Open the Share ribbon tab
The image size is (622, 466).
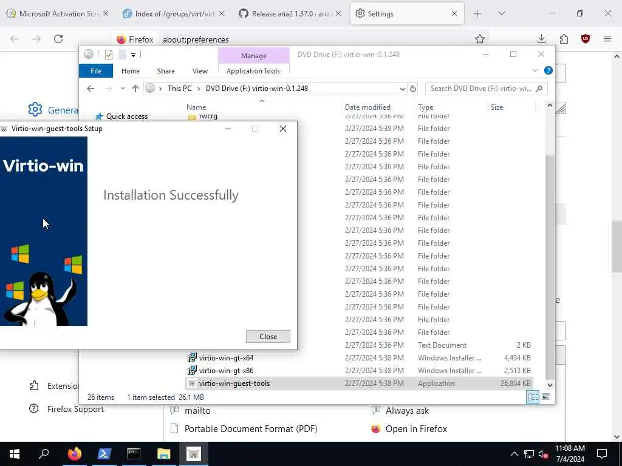166,71
